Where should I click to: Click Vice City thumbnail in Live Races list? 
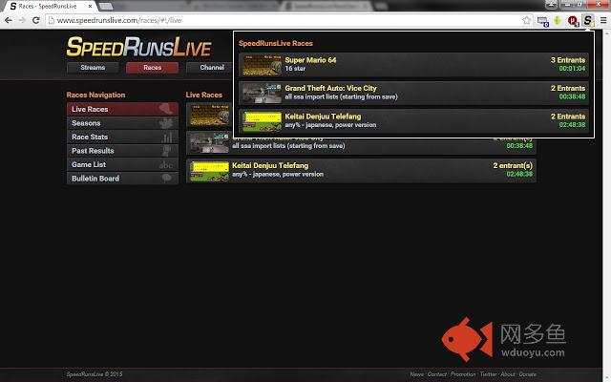click(x=209, y=142)
